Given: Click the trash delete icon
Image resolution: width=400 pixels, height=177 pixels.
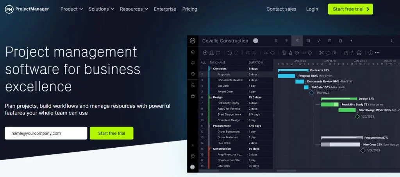Looking at the screenshot, I should pyautogui.click(x=284, y=53).
